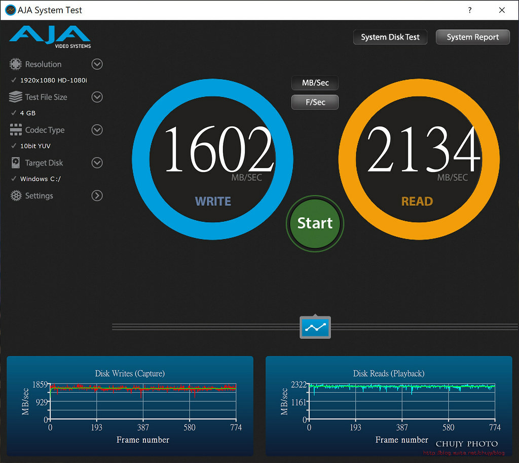Expand the Codec Type dropdown arrow
The width and height of the screenshot is (519, 463).
point(97,130)
